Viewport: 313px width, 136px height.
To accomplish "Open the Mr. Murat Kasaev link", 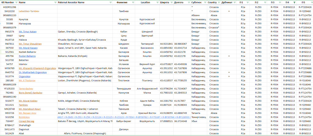I will (28, 48).
